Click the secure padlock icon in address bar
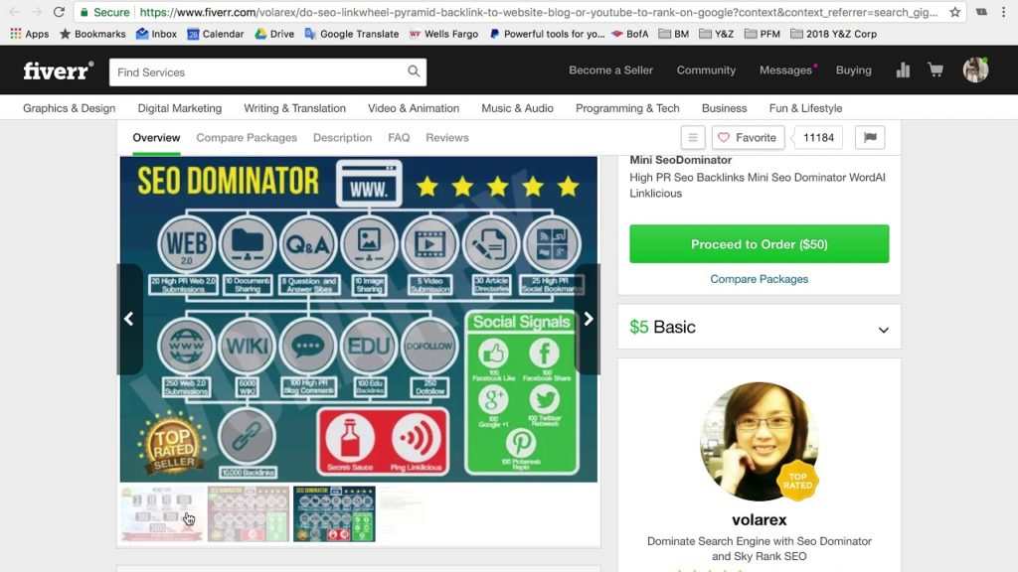This screenshot has width=1018, height=572. point(85,12)
